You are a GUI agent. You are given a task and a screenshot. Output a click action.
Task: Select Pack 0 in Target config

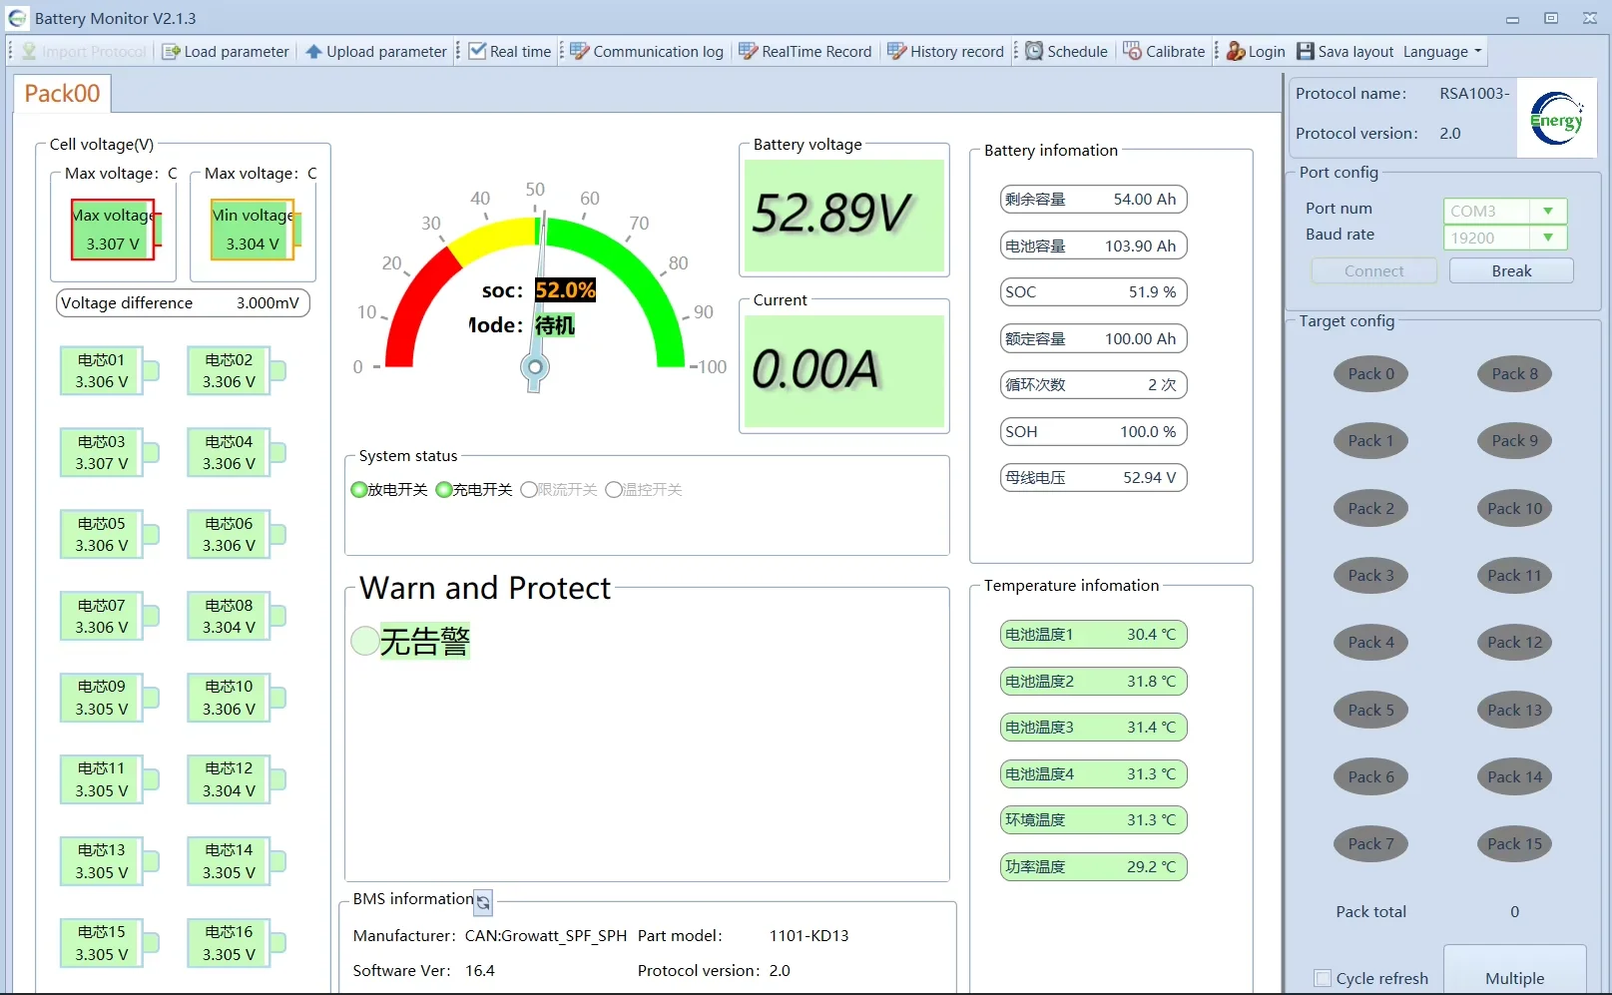1370,374
